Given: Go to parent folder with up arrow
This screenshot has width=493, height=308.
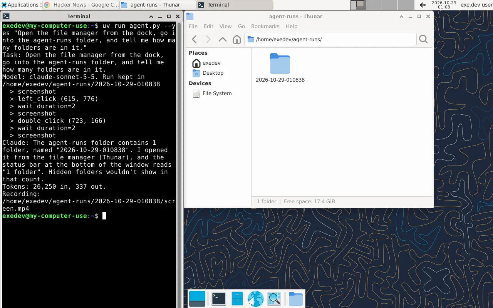Looking at the screenshot, I should coord(223,39).
